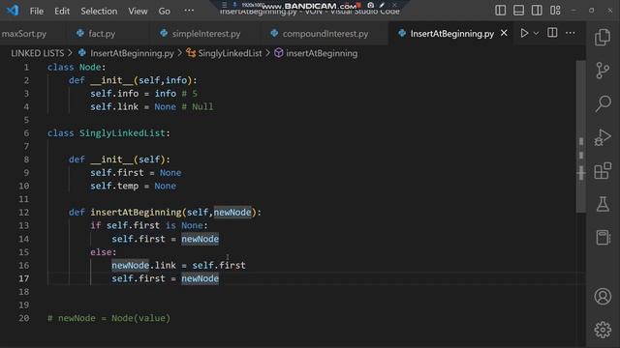620x348 pixels.
Task: Open the Selection menu
Action: 99,11
